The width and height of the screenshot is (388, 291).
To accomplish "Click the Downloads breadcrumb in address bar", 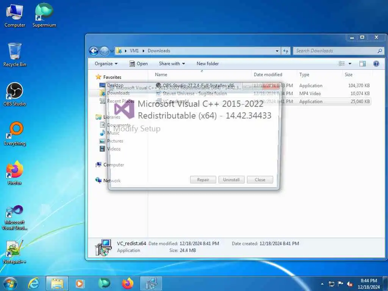I will pyautogui.click(x=159, y=51).
